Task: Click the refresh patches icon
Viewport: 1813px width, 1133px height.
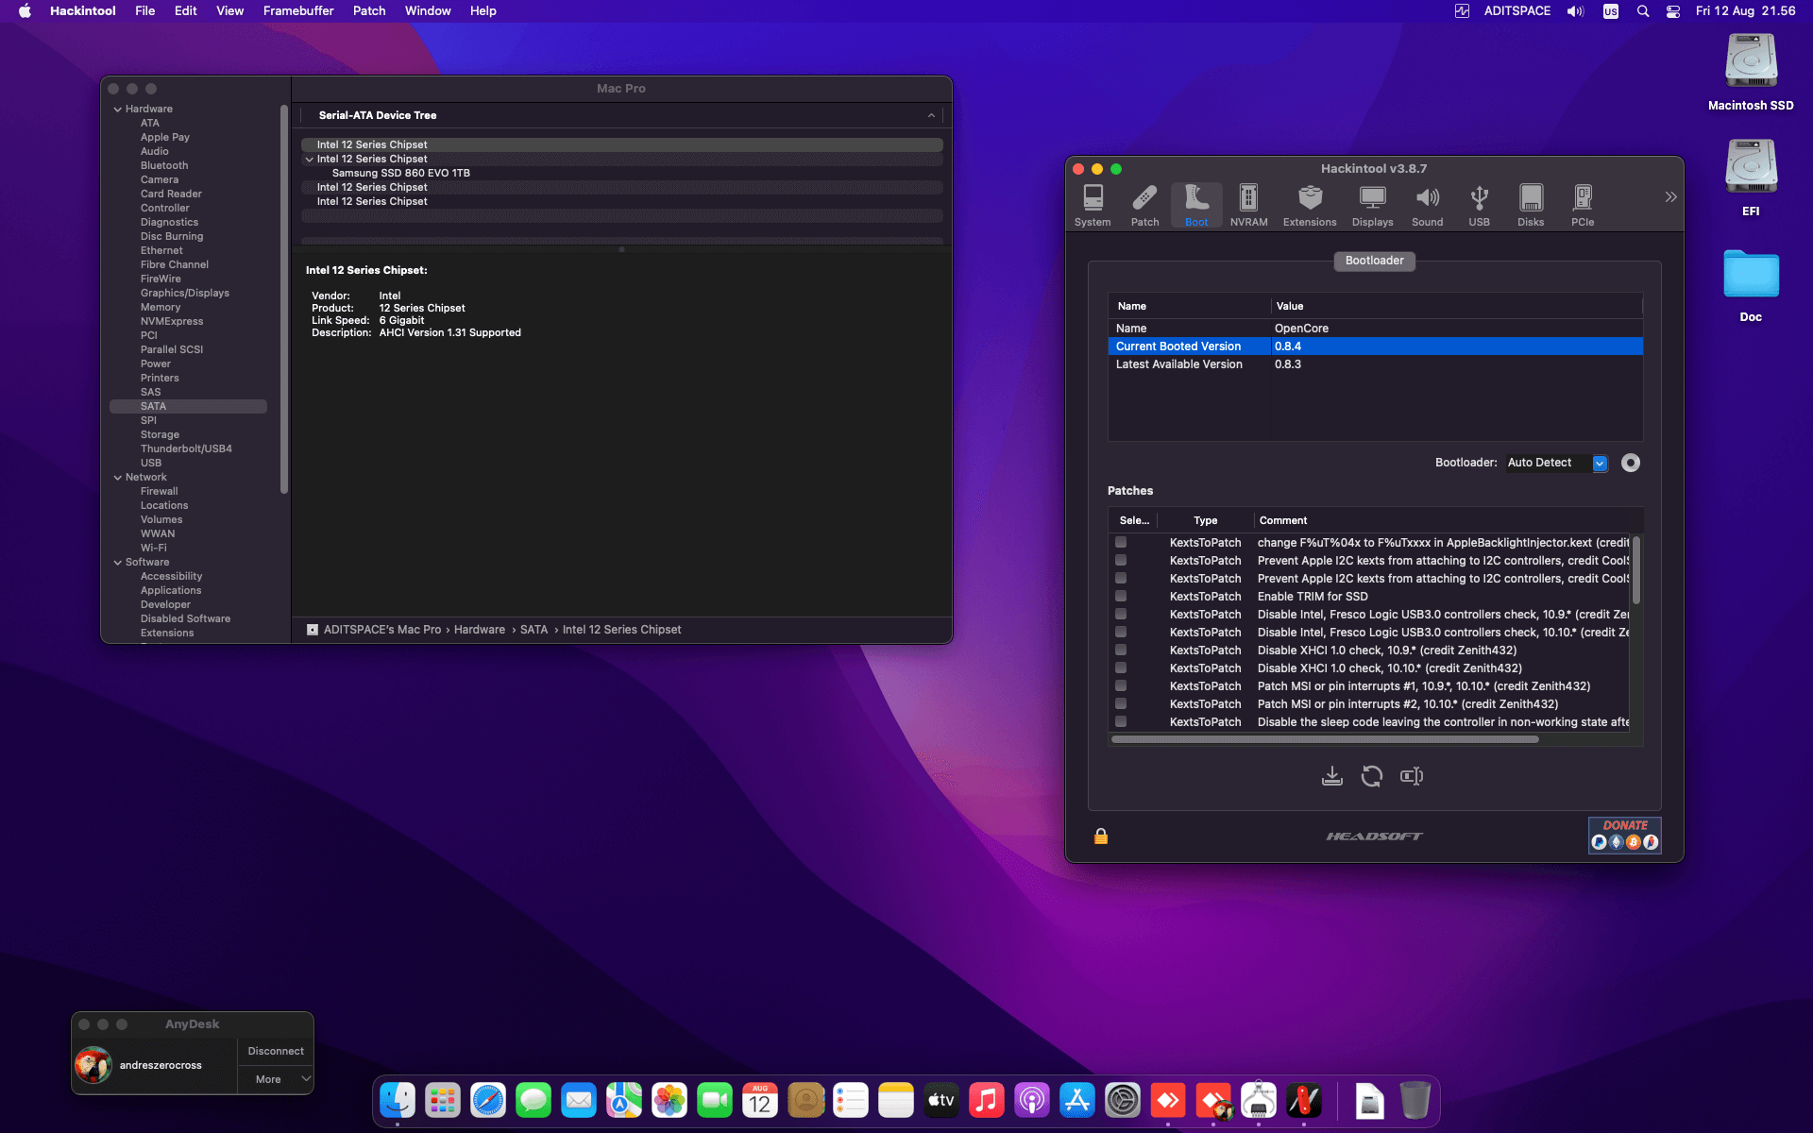Action: [1371, 776]
